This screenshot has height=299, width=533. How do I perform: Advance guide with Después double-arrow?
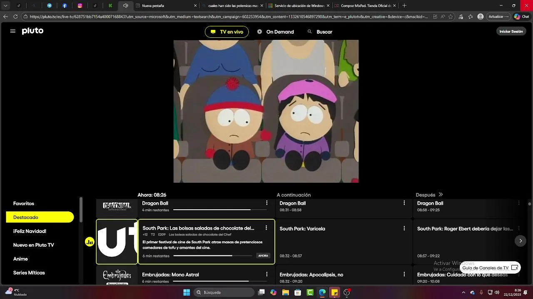(441, 195)
